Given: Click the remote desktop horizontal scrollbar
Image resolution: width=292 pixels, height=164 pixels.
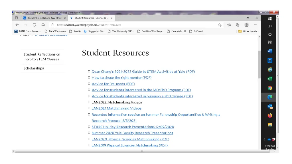Looking at the screenshot, I should pos(142,151).
